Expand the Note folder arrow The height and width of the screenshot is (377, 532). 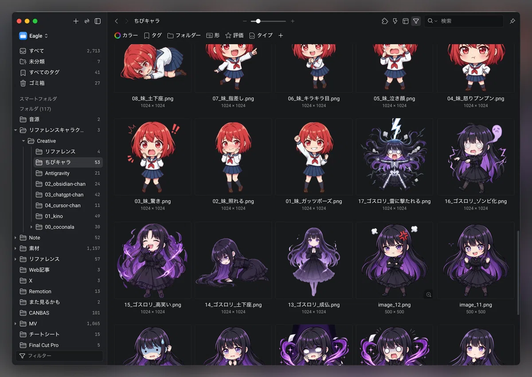(x=16, y=238)
